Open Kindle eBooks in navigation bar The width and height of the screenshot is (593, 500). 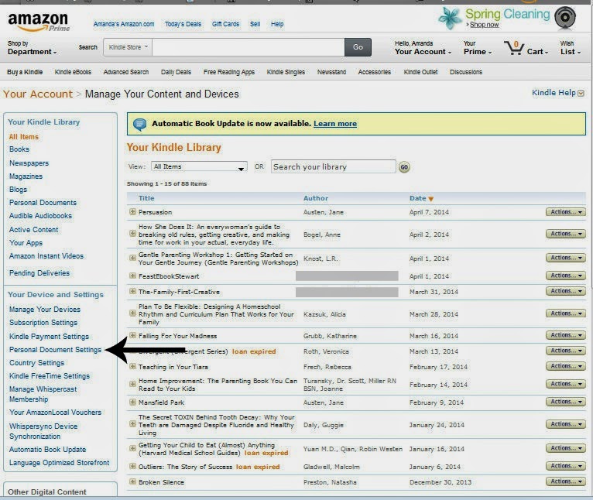(x=73, y=72)
